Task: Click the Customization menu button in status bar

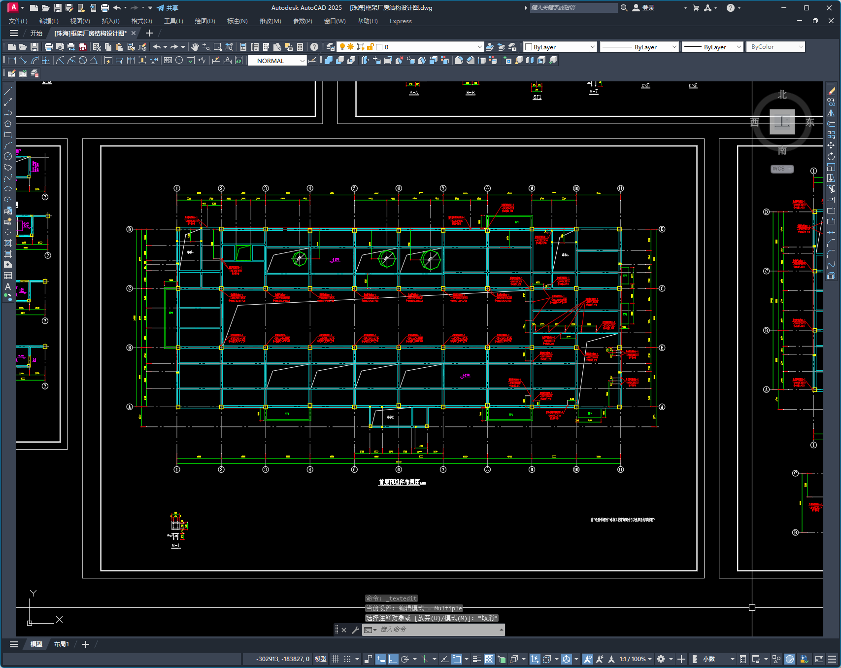Action: 832,659
